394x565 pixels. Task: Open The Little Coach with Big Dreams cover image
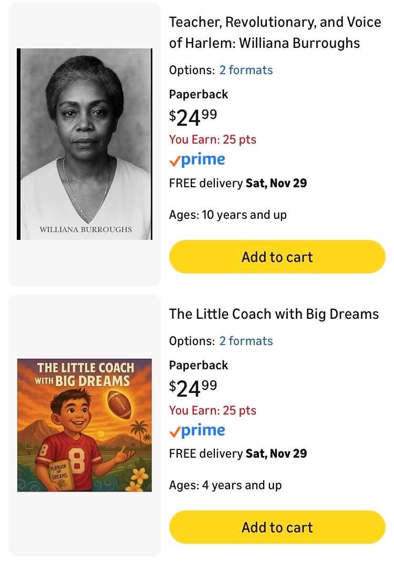click(x=85, y=425)
